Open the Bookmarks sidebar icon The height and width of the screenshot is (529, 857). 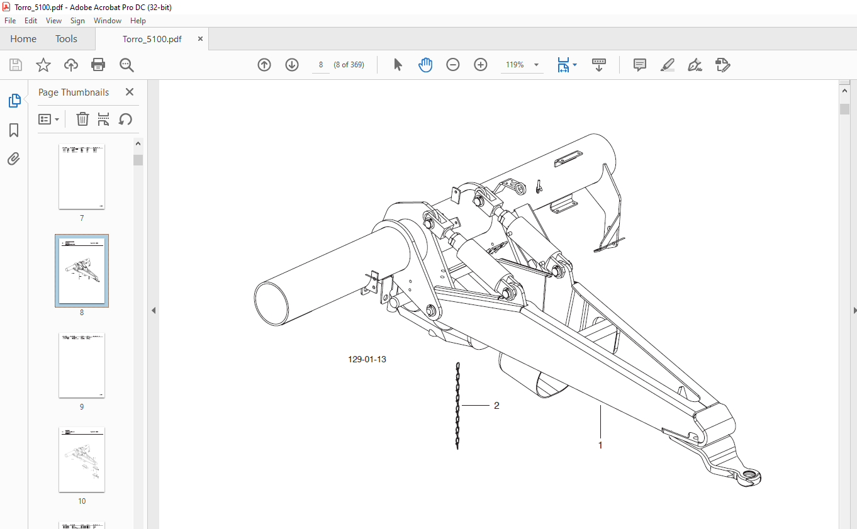coord(14,130)
